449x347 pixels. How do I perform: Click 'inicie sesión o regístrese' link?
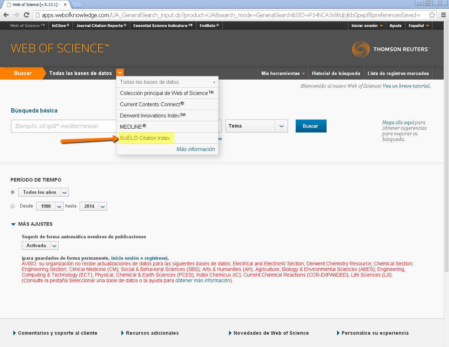[139, 258]
